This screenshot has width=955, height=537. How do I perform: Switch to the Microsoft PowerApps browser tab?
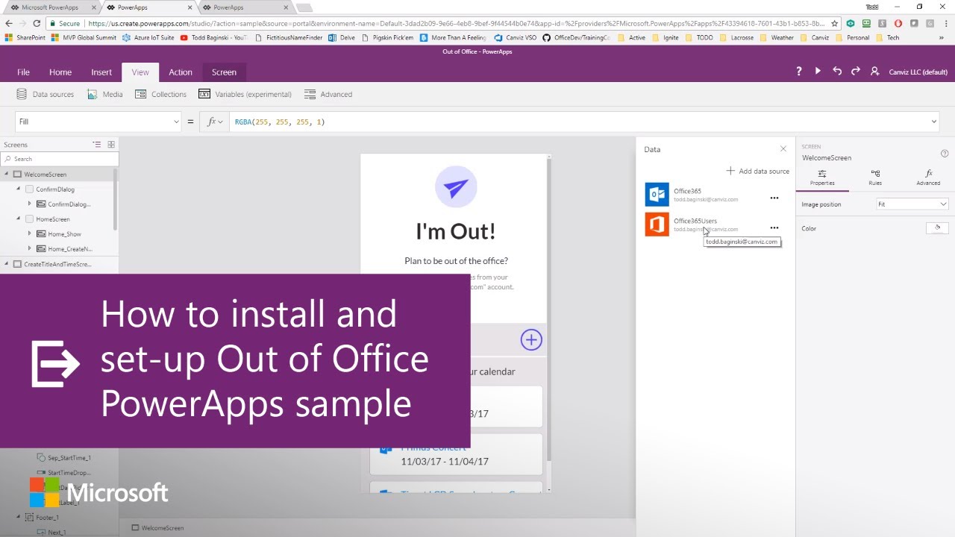coord(51,7)
